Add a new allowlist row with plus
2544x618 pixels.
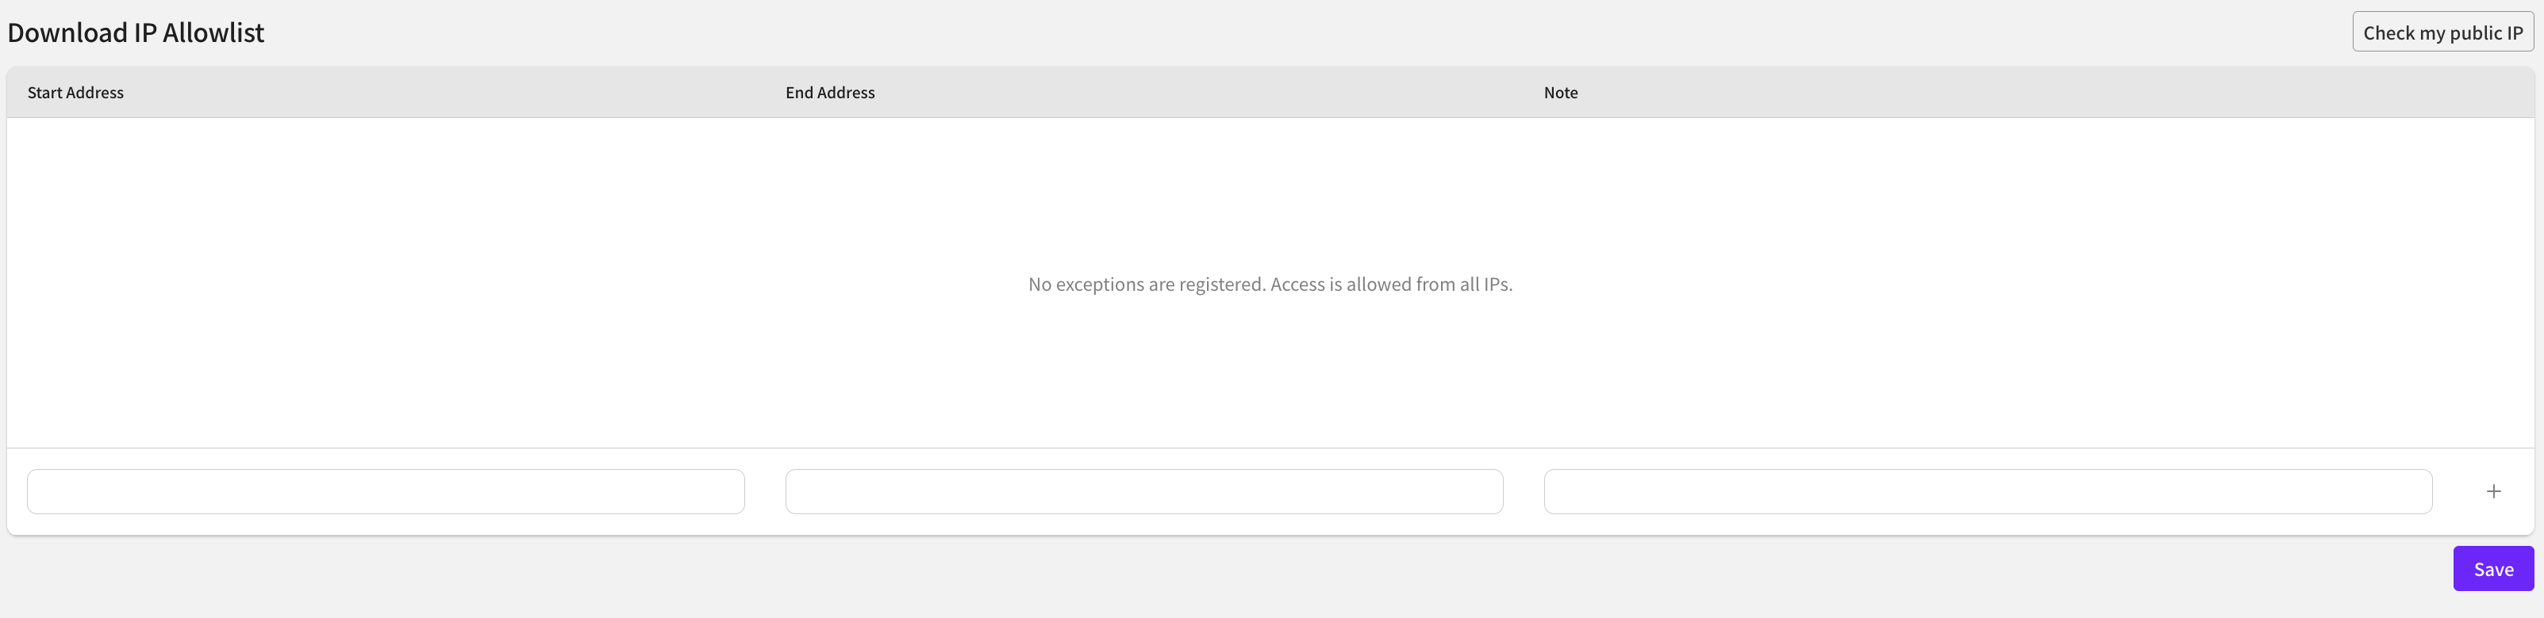coord(2492,491)
